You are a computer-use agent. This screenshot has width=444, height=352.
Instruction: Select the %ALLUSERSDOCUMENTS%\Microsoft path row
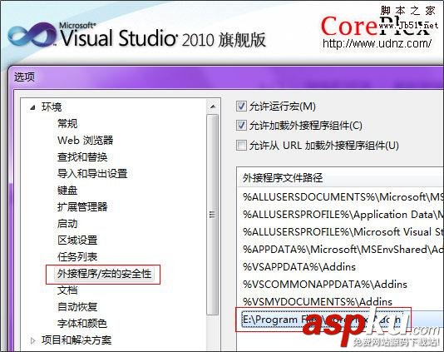(340, 197)
